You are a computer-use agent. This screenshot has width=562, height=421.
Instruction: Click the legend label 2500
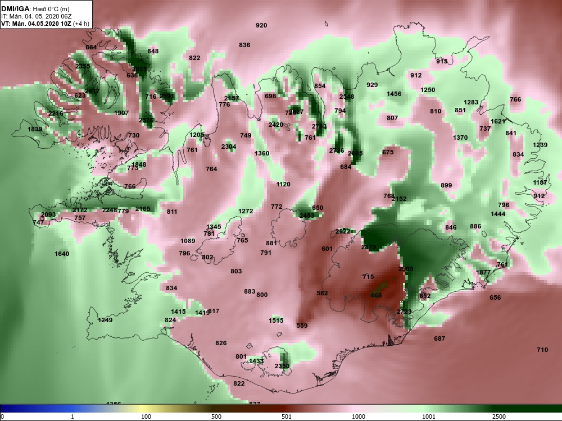(x=499, y=417)
